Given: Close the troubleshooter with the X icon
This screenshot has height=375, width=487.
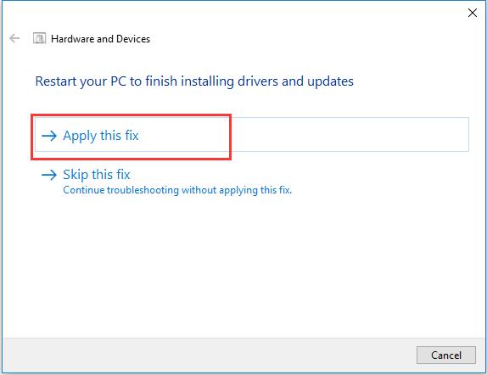Looking at the screenshot, I should [473, 13].
